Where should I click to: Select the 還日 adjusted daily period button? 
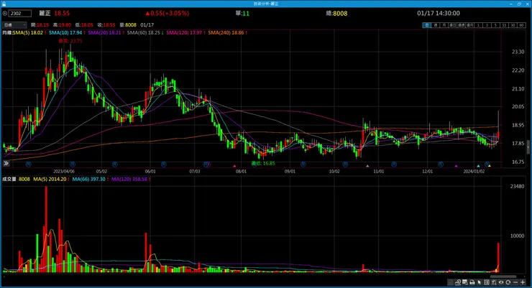[453, 25]
